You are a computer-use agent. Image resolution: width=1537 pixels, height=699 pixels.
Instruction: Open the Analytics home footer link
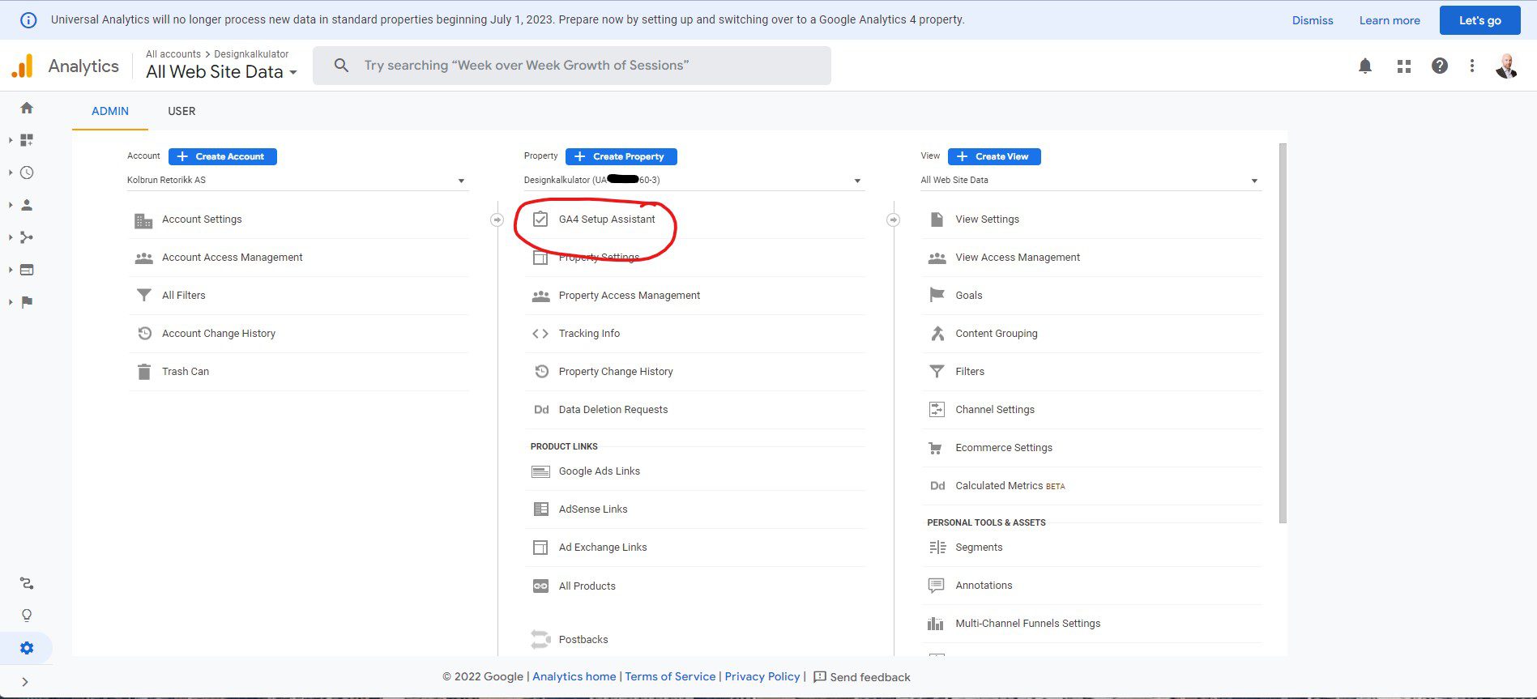(574, 677)
